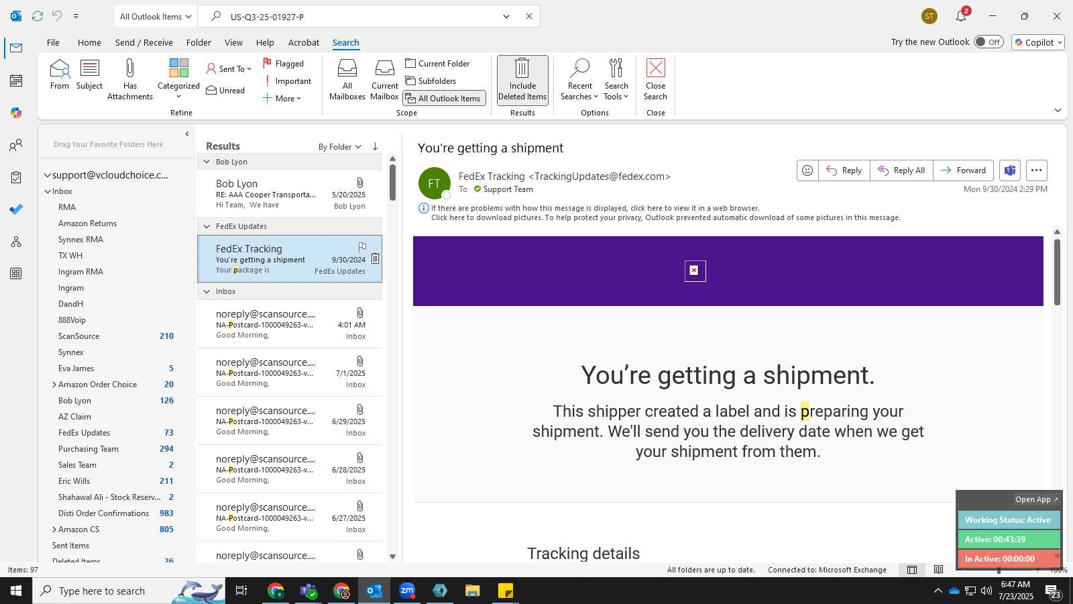The width and height of the screenshot is (1073, 604).
Task: Click Open App in tracker widget
Action: pyautogui.click(x=1035, y=499)
